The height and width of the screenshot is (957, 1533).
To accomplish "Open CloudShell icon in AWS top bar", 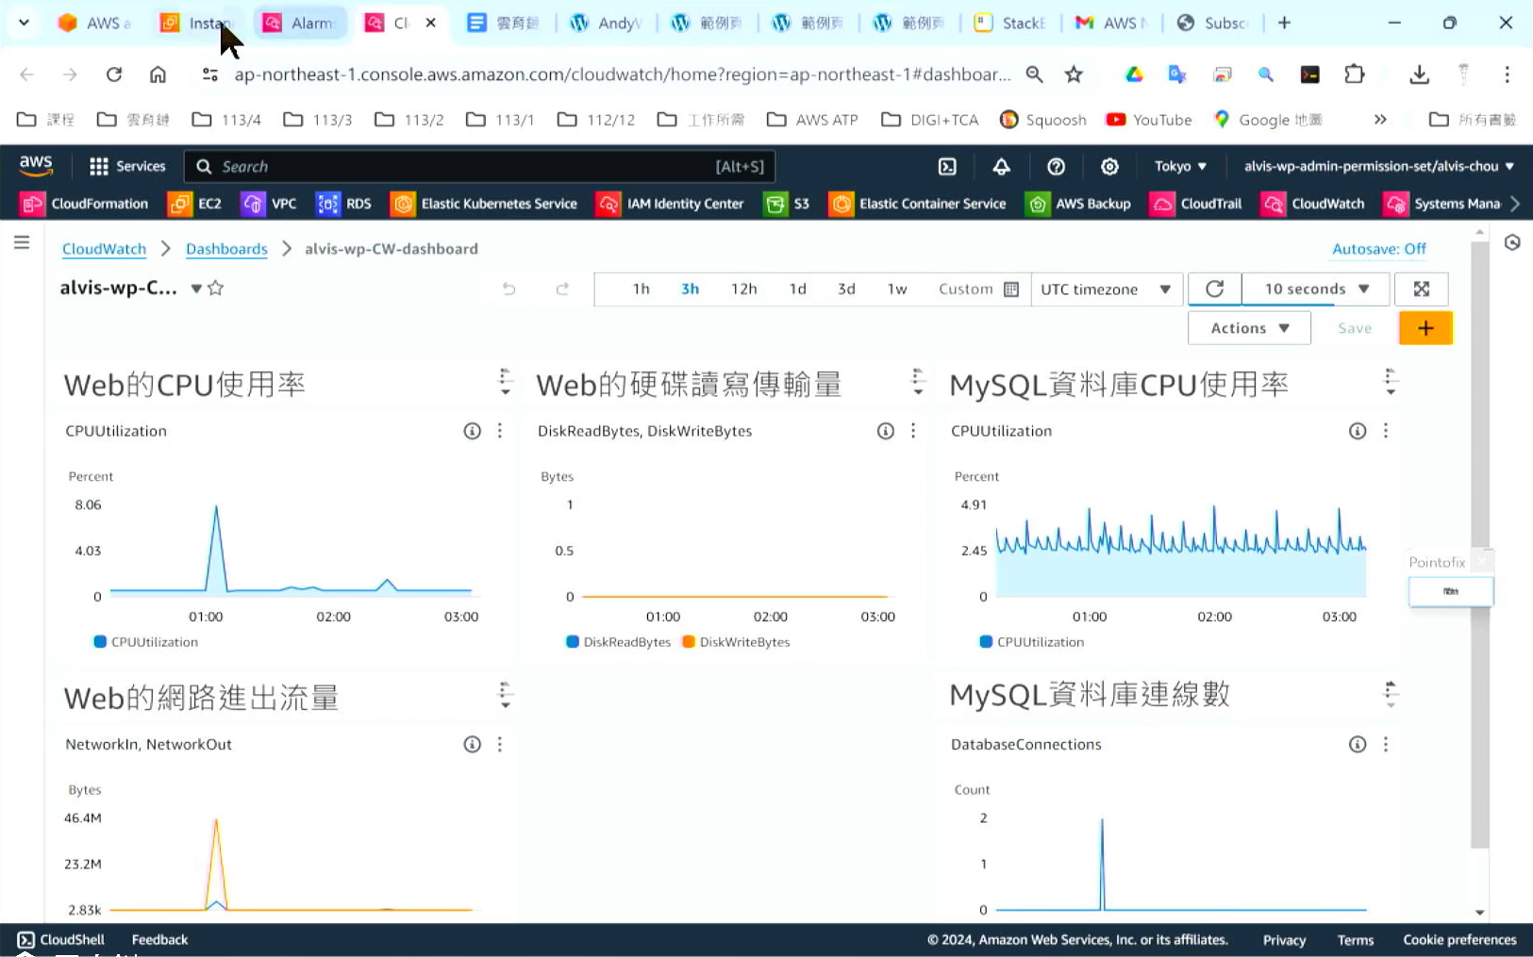I will [x=947, y=167].
